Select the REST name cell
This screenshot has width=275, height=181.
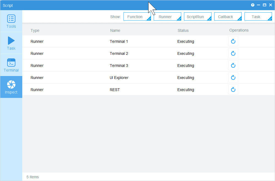tap(115, 90)
